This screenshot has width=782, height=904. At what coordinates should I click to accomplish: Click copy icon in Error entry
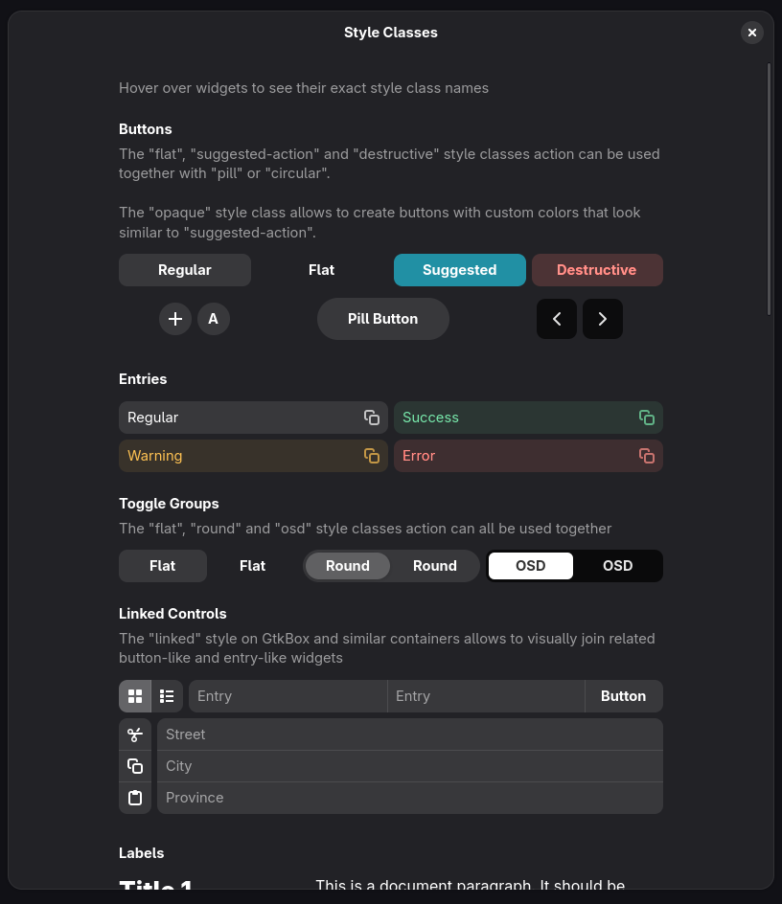pos(646,456)
